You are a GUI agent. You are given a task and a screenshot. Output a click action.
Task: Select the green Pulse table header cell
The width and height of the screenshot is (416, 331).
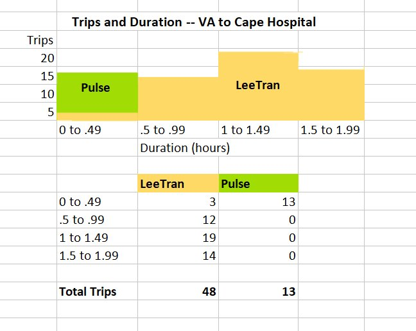click(x=258, y=184)
